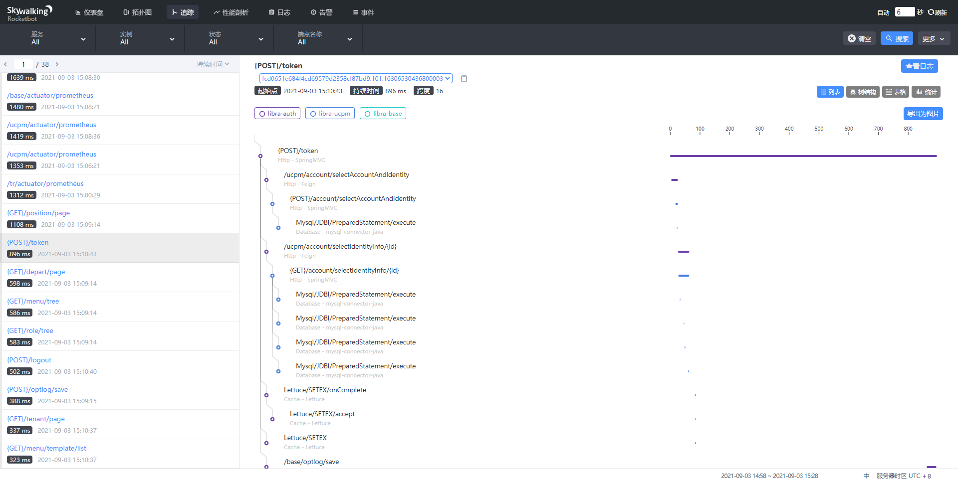
Task: Select the Lettuce/SETEX/onComplete span
Action: pyautogui.click(x=325, y=390)
